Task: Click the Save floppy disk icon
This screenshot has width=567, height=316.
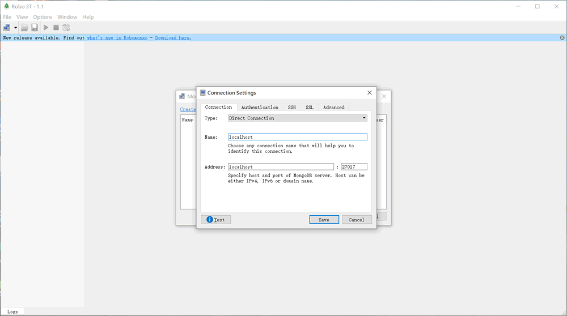Action: (35, 27)
